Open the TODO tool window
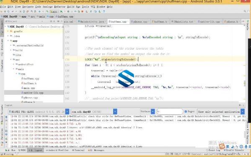The width and height of the screenshot is (251, 157). tap(22, 150)
